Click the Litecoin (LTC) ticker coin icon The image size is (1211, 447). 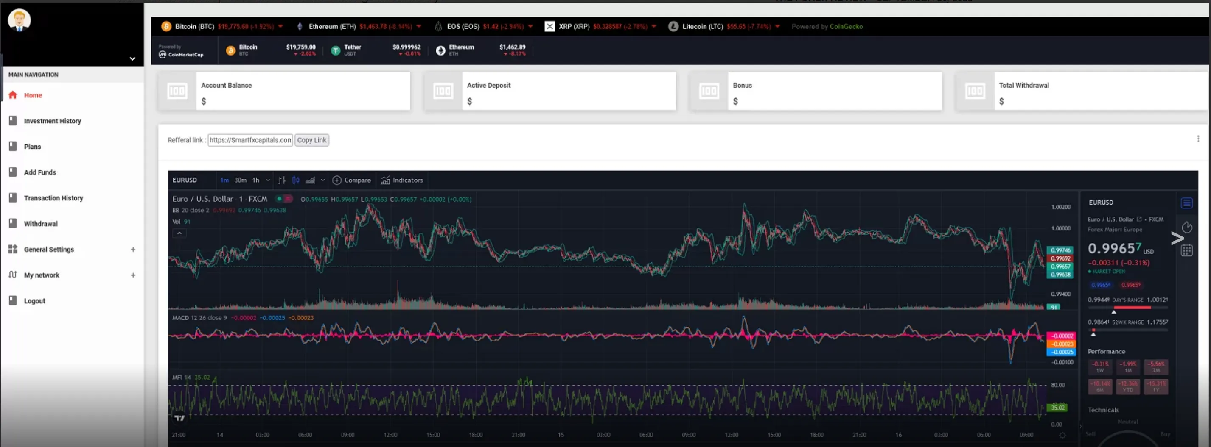point(673,26)
